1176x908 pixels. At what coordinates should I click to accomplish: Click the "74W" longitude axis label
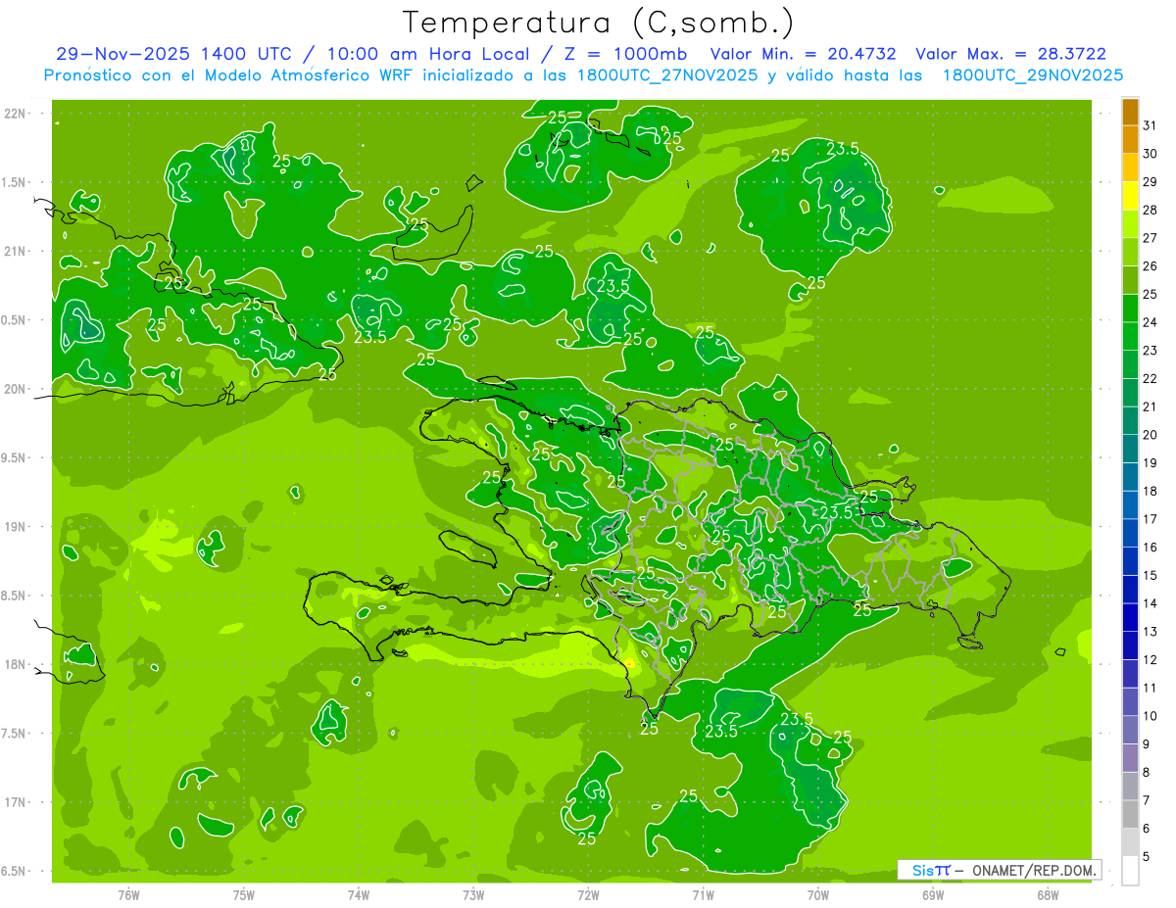pyautogui.click(x=359, y=894)
